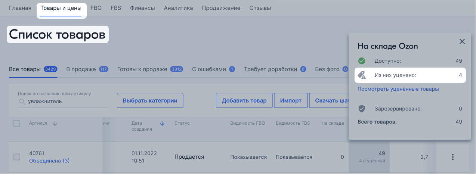Open the Импорт options
This screenshot has height=174, width=476.
(x=291, y=101)
